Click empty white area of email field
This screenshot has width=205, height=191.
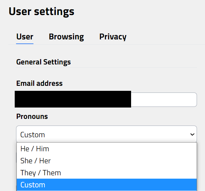(x=164, y=100)
